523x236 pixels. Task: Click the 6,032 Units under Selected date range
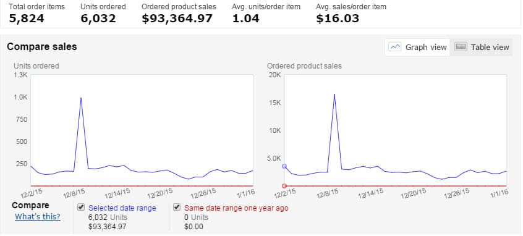[108, 217]
